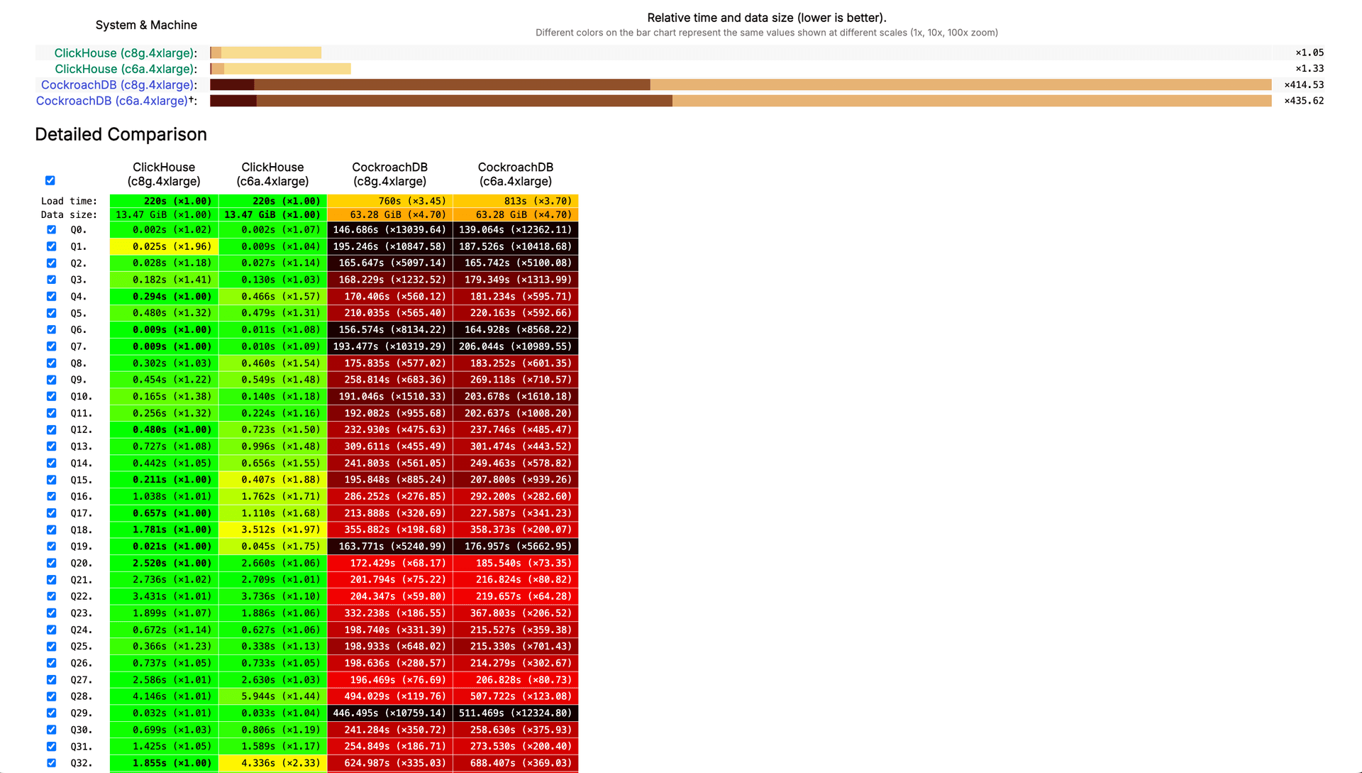Toggle the Q11 query checkbox
Screen dimensions: 1362x773
(51, 413)
